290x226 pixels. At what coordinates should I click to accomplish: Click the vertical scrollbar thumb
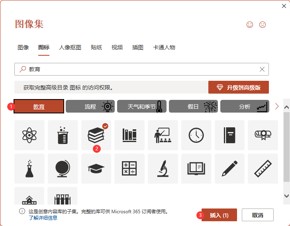[x=286, y=147]
